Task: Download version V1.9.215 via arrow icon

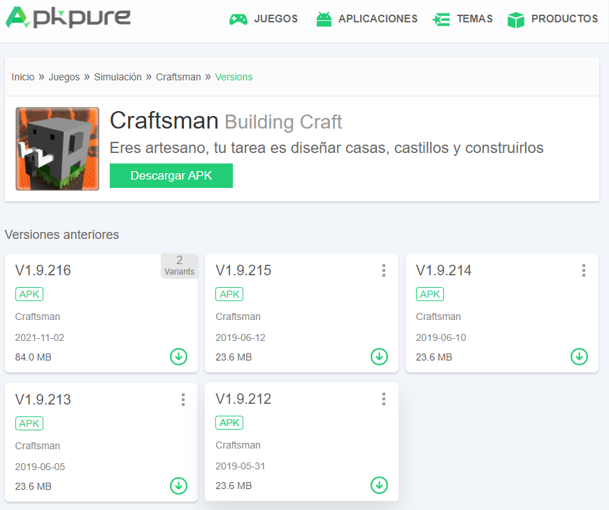Action: click(379, 357)
